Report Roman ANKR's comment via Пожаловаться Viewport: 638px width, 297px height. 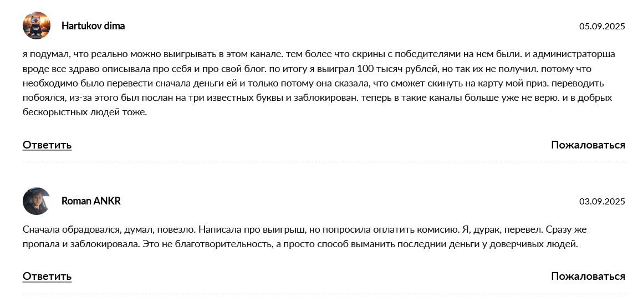tap(588, 276)
